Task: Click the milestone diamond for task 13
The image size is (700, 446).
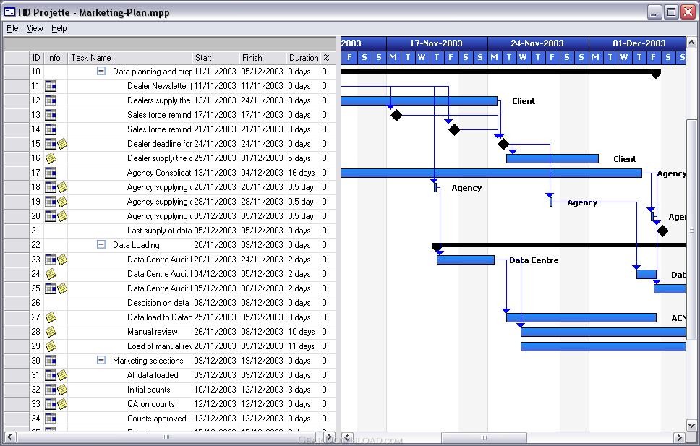Action: (396, 115)
